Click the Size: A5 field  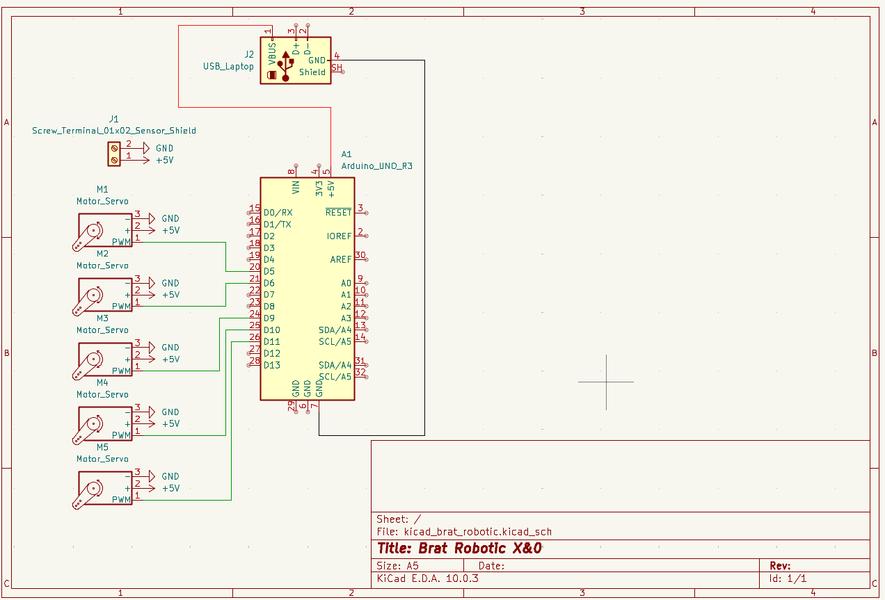click(x=397, y=566)
